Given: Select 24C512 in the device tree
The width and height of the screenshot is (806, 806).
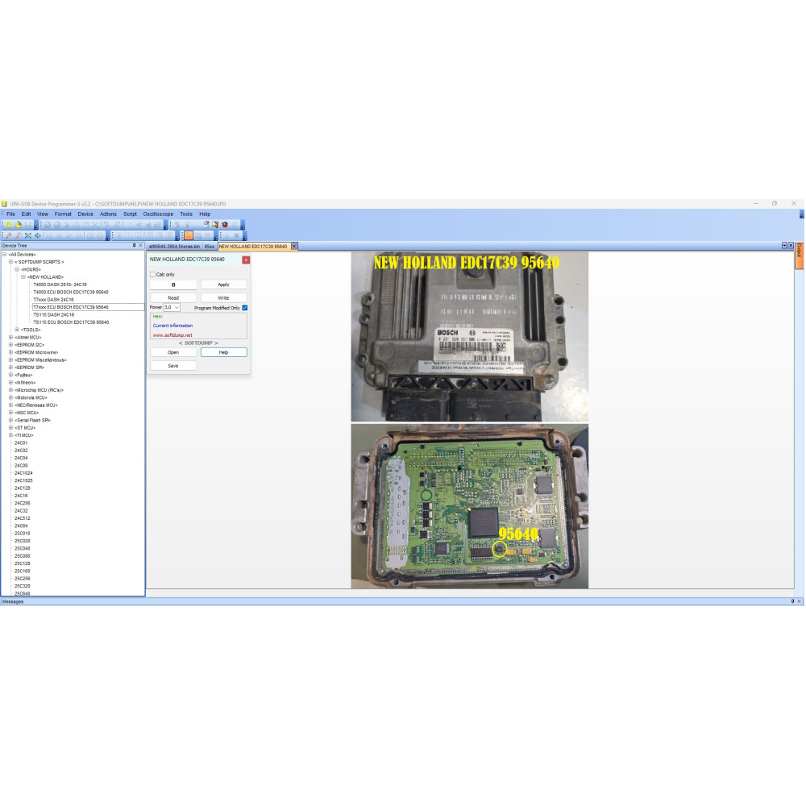Looking at the screenshot, I should pos(21,518).
